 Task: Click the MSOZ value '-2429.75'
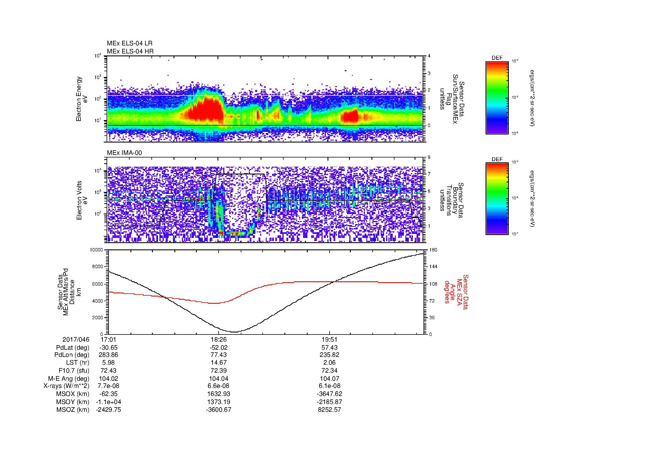[109, 410]
